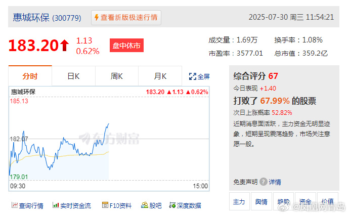Image resolution: width=349 pixels, height=215 pixels.
Task: Click the lightning bolt icon on the new-version quote button
Action: pos(97,17)
